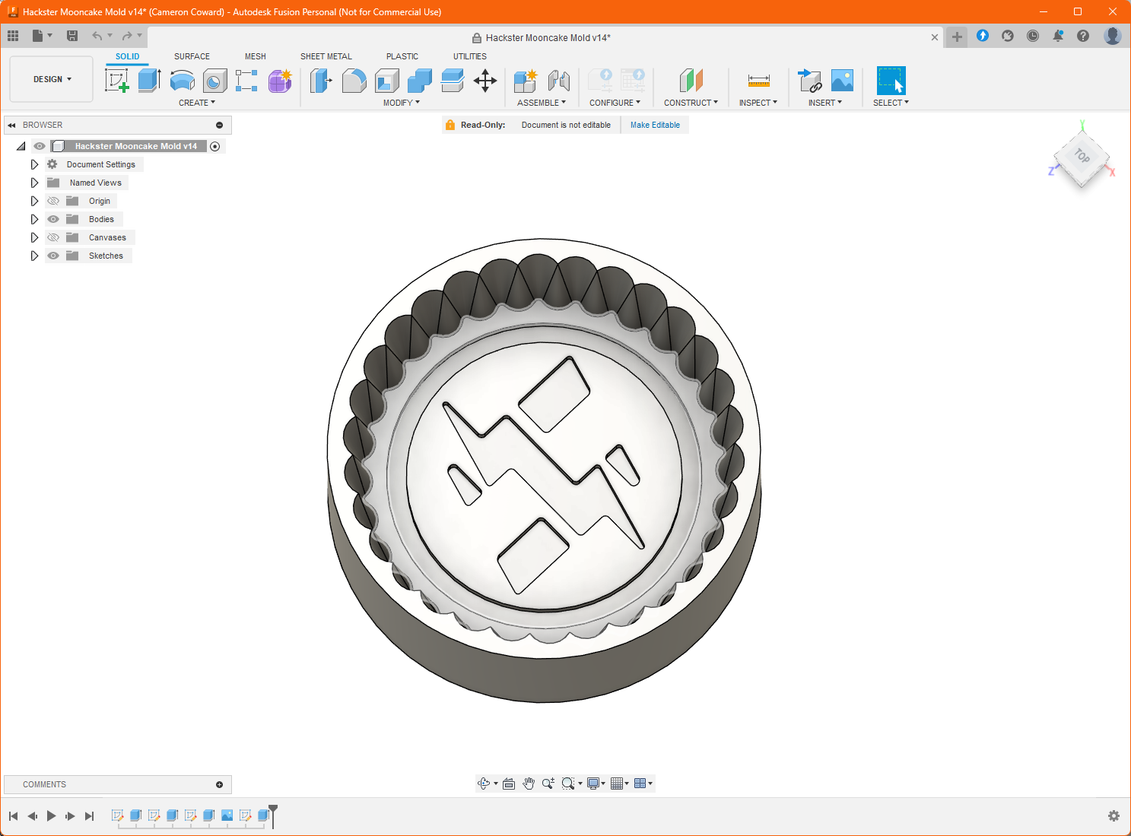Open the Data Panel grid icon
The height and width of the screenshot is (836, 1131).
[x=13, y=36]
